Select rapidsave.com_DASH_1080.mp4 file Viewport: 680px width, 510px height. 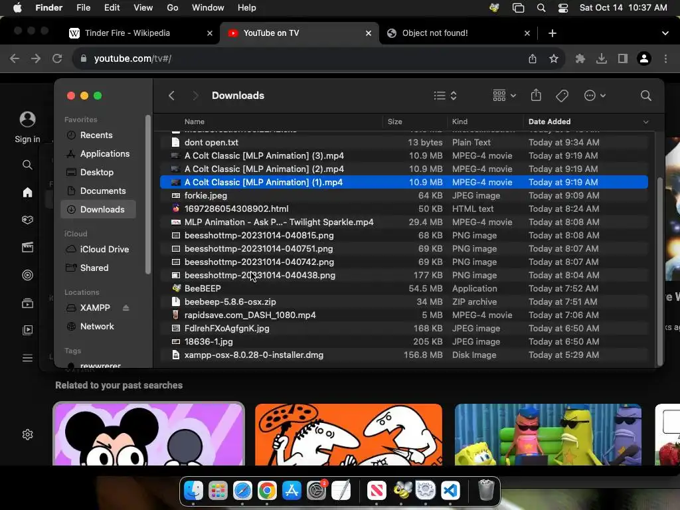point(404,315)
